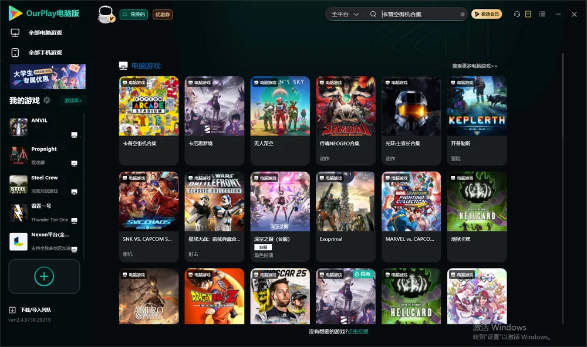Open customer service headset icon
The height and width of the screenshot is (347, 587).
[517, 14]
